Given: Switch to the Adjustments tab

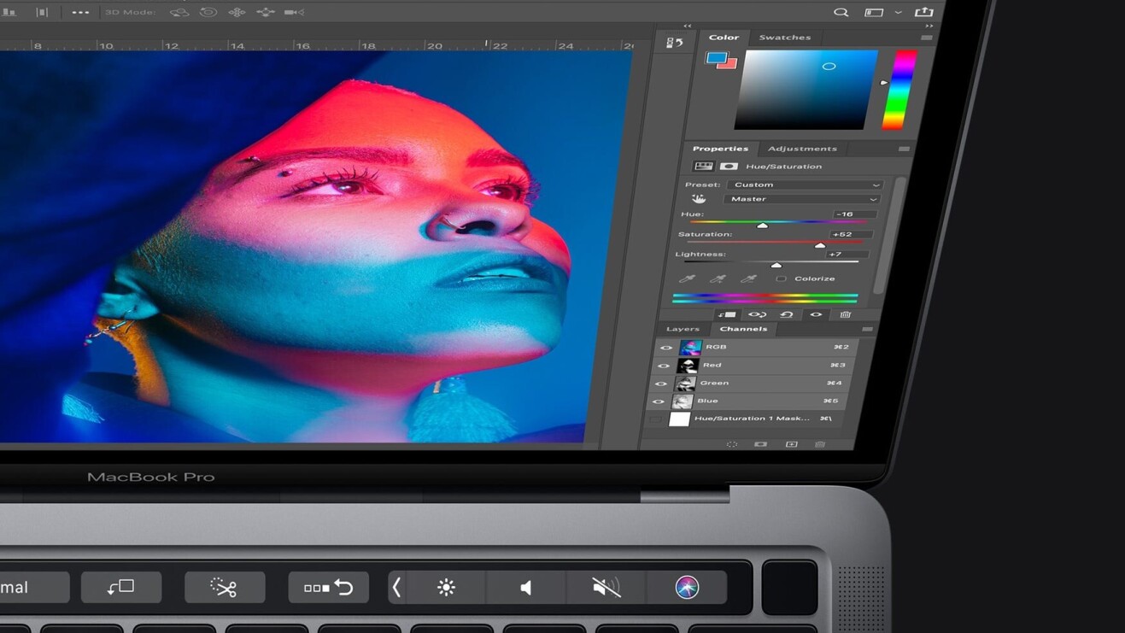Looking at the screenshot, I should click(x=802, y=148).
